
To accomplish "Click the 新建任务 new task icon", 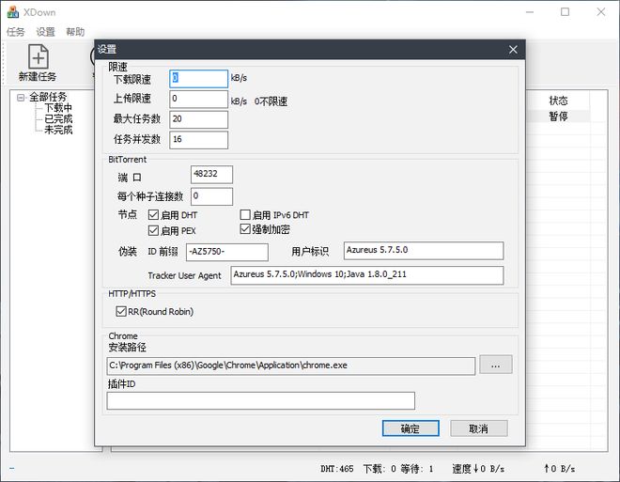I will coord(38,57).
